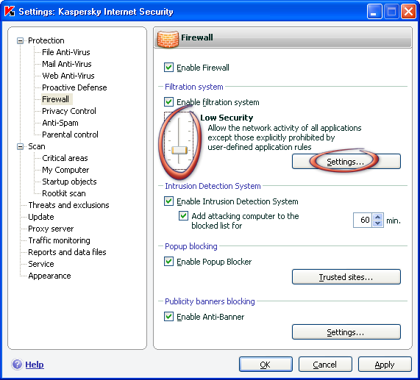The height and width of the screenshot is (380, 420).
Task: Click the Kaspersky logo in title bar
Action: click(10, 12)
